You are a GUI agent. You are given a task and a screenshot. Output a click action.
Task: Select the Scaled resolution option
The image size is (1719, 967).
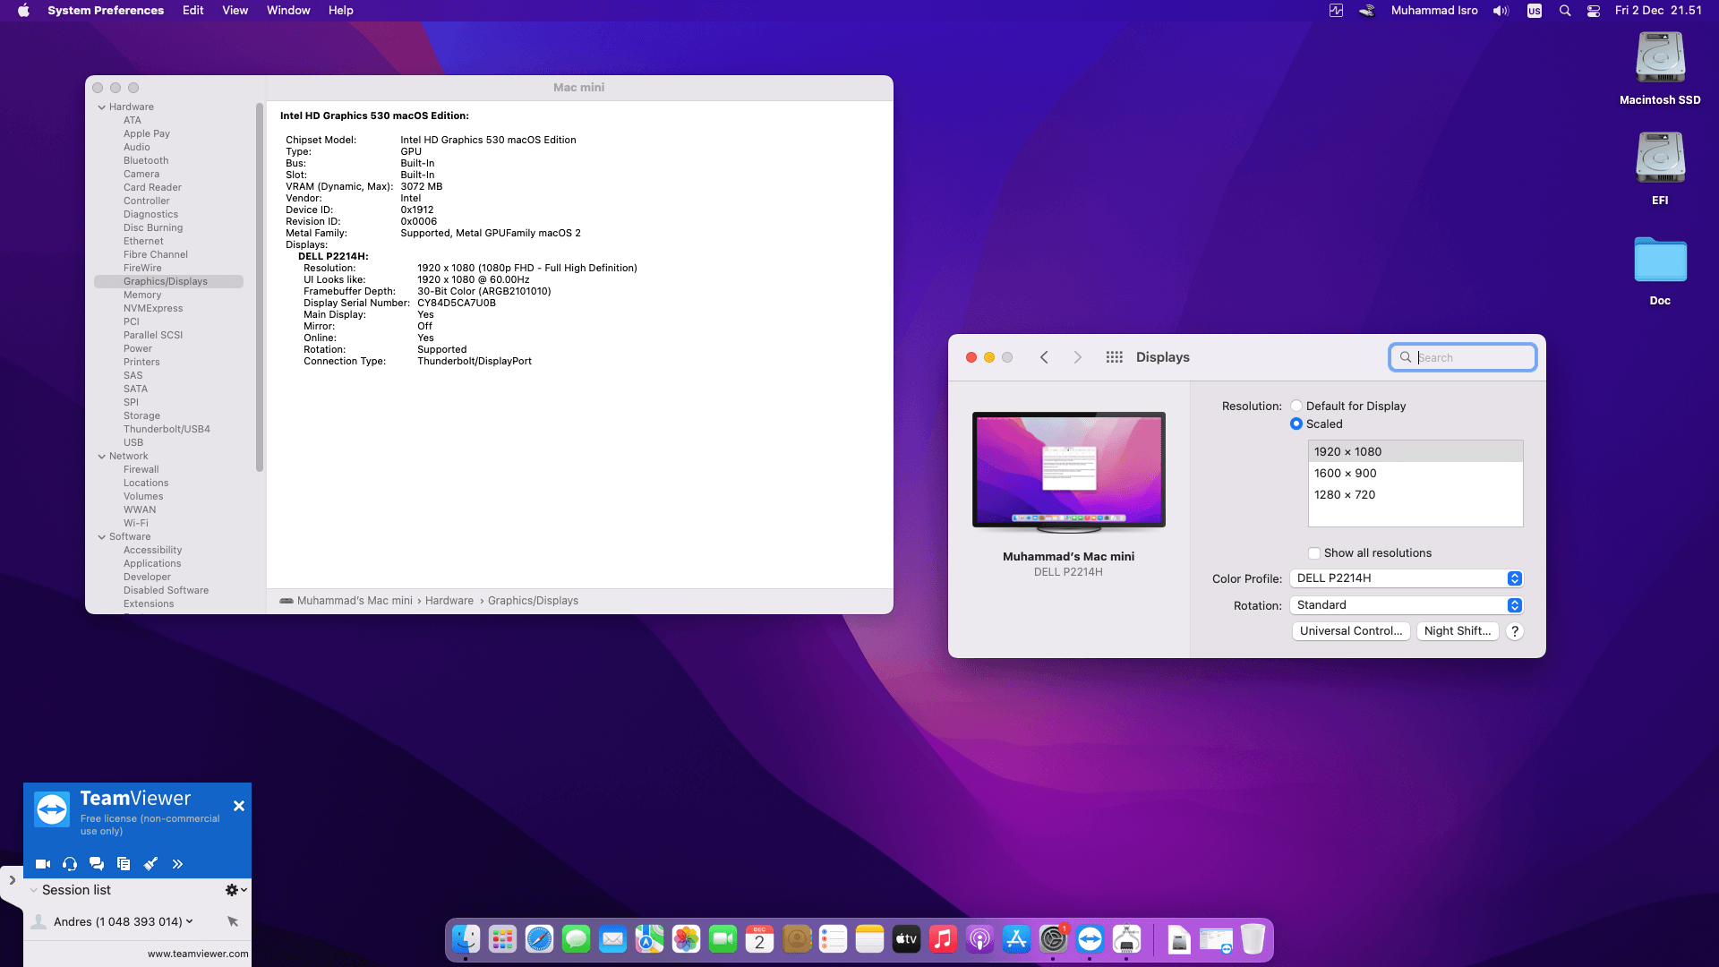pos(1296,424)
